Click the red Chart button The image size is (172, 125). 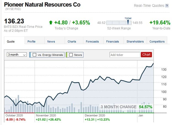[x=146, y=55]
